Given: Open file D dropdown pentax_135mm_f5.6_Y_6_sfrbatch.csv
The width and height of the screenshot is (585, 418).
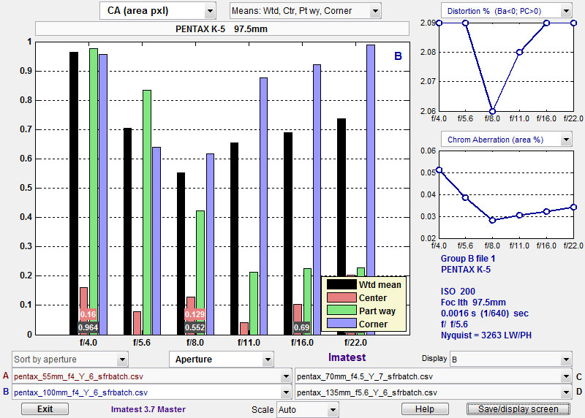Looking at the screenshot, I should tap(433, 392).
